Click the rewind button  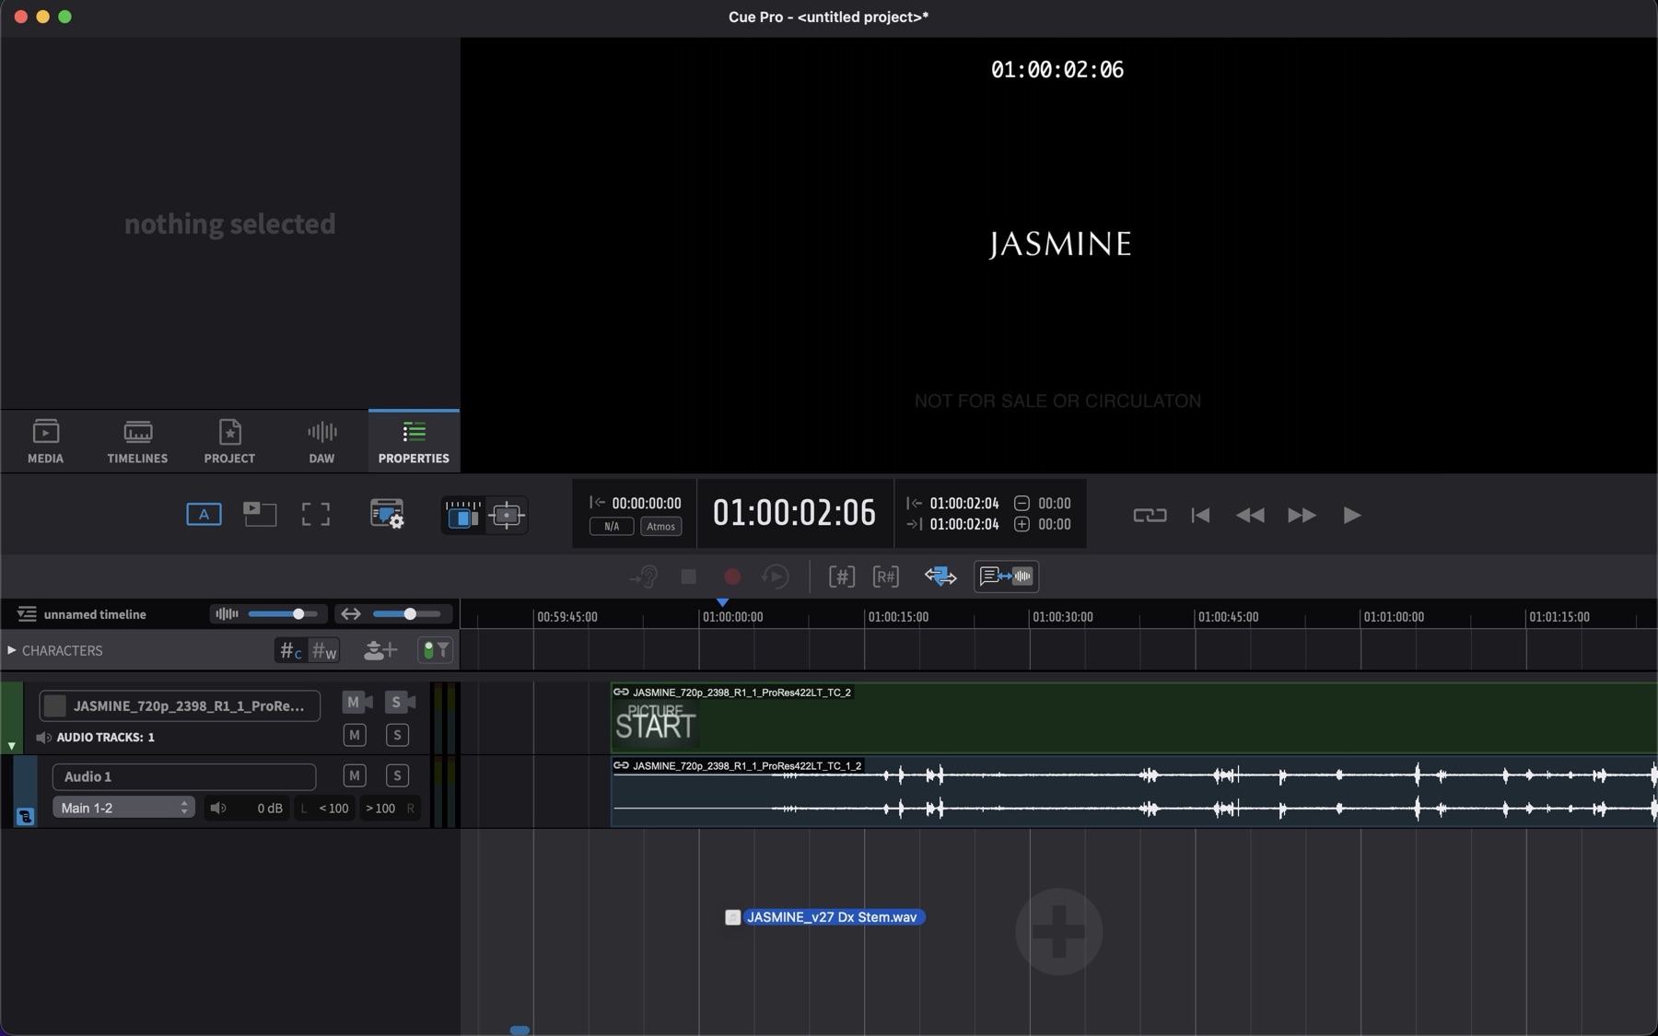[1250, 515]
